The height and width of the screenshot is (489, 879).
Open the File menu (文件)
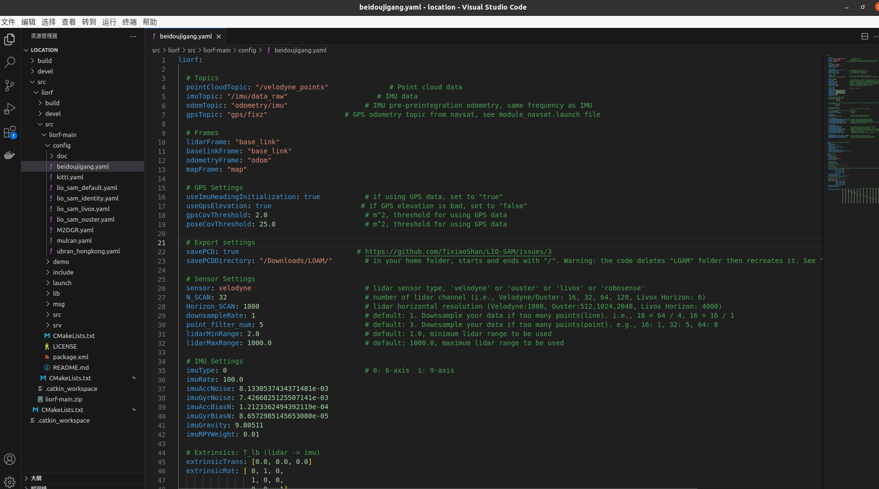8,22
